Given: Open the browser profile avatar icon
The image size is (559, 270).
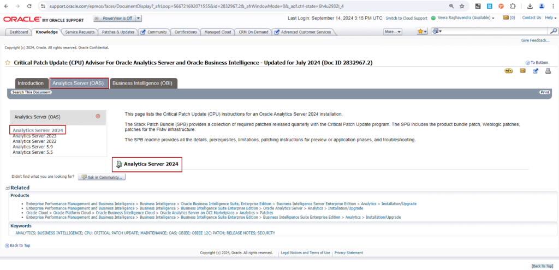Looking at the screenshot, I should 542,6.
